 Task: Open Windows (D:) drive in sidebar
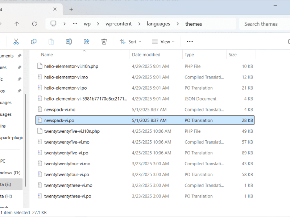tap(11, 173)
